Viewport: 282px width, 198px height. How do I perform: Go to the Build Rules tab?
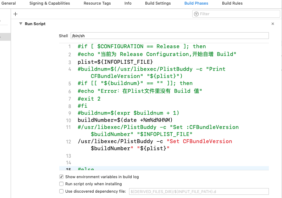click(x=232, y=3)
